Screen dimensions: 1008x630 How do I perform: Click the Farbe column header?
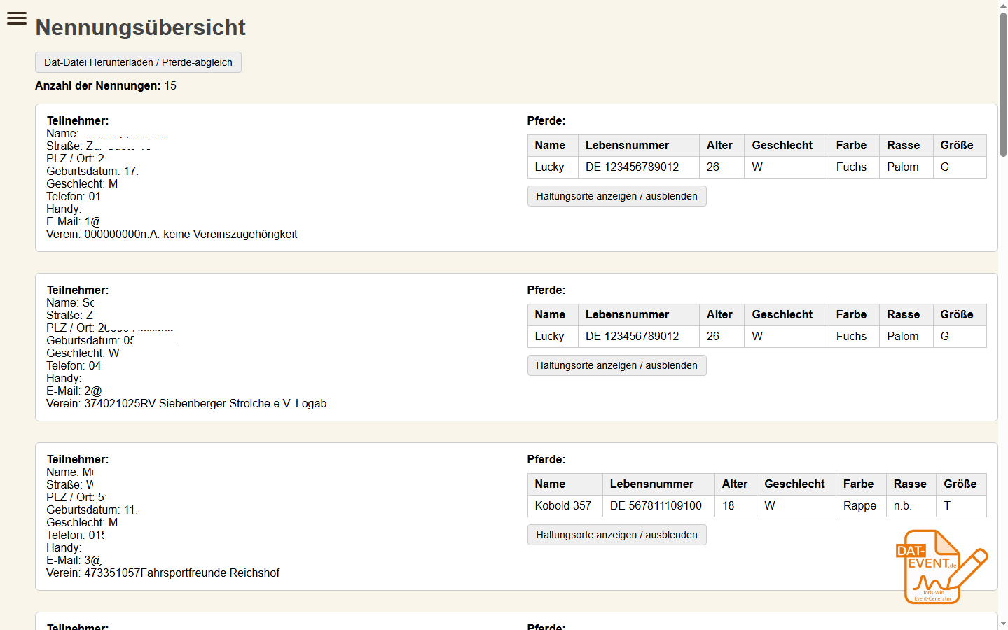(852, 145)
